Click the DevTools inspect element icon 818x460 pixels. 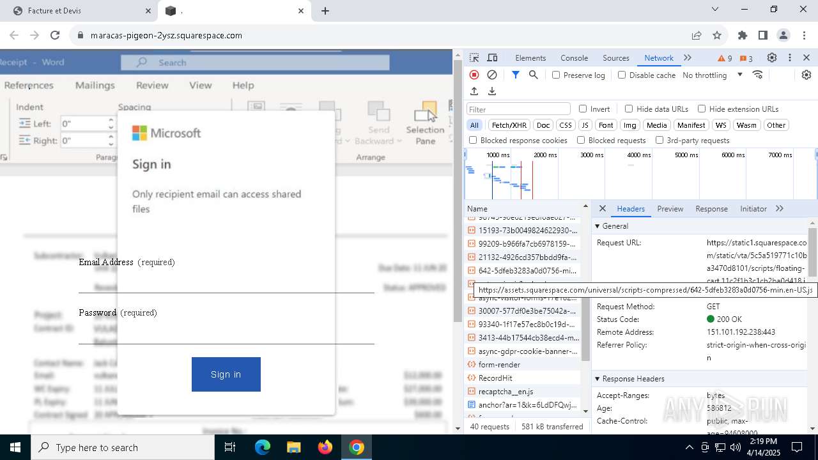coord(474,57)
